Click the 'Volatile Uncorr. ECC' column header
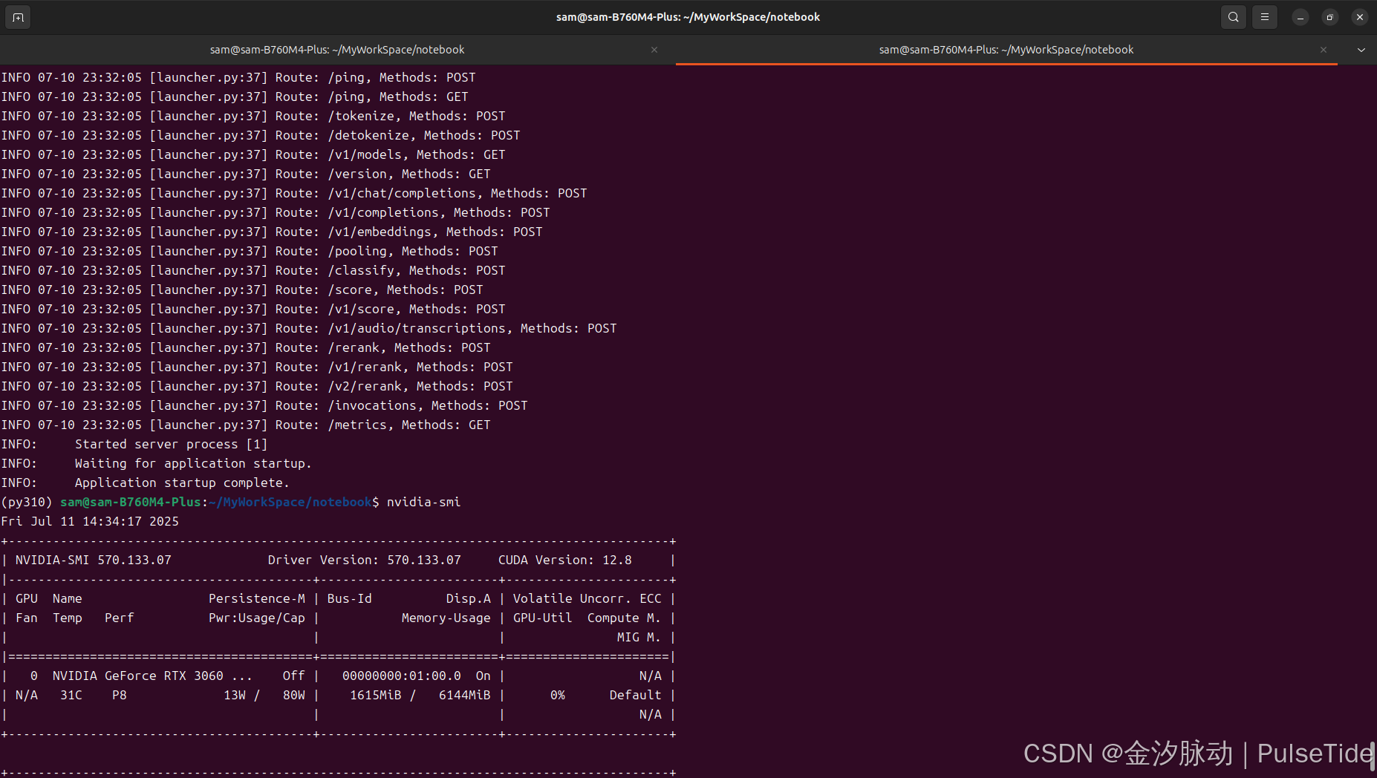1377x778 pixels. [x=587, y=598]
